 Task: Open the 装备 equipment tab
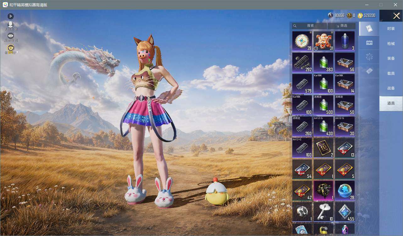coord(391,58)
